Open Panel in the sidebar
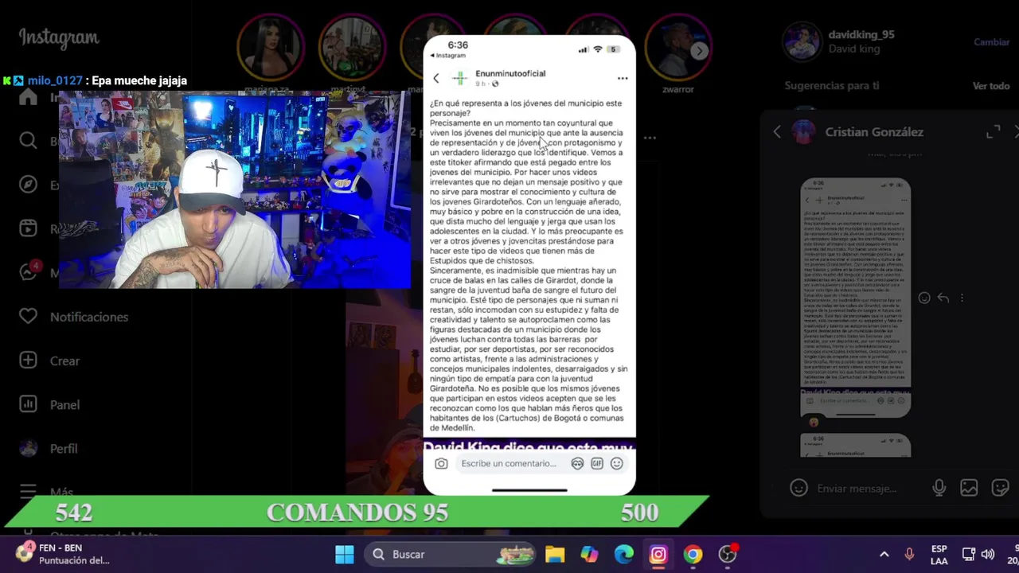This screenshot has height=573, width=1019. click(x=49, y=404)
